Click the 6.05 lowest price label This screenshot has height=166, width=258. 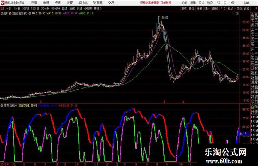click(x=6, y=99)
